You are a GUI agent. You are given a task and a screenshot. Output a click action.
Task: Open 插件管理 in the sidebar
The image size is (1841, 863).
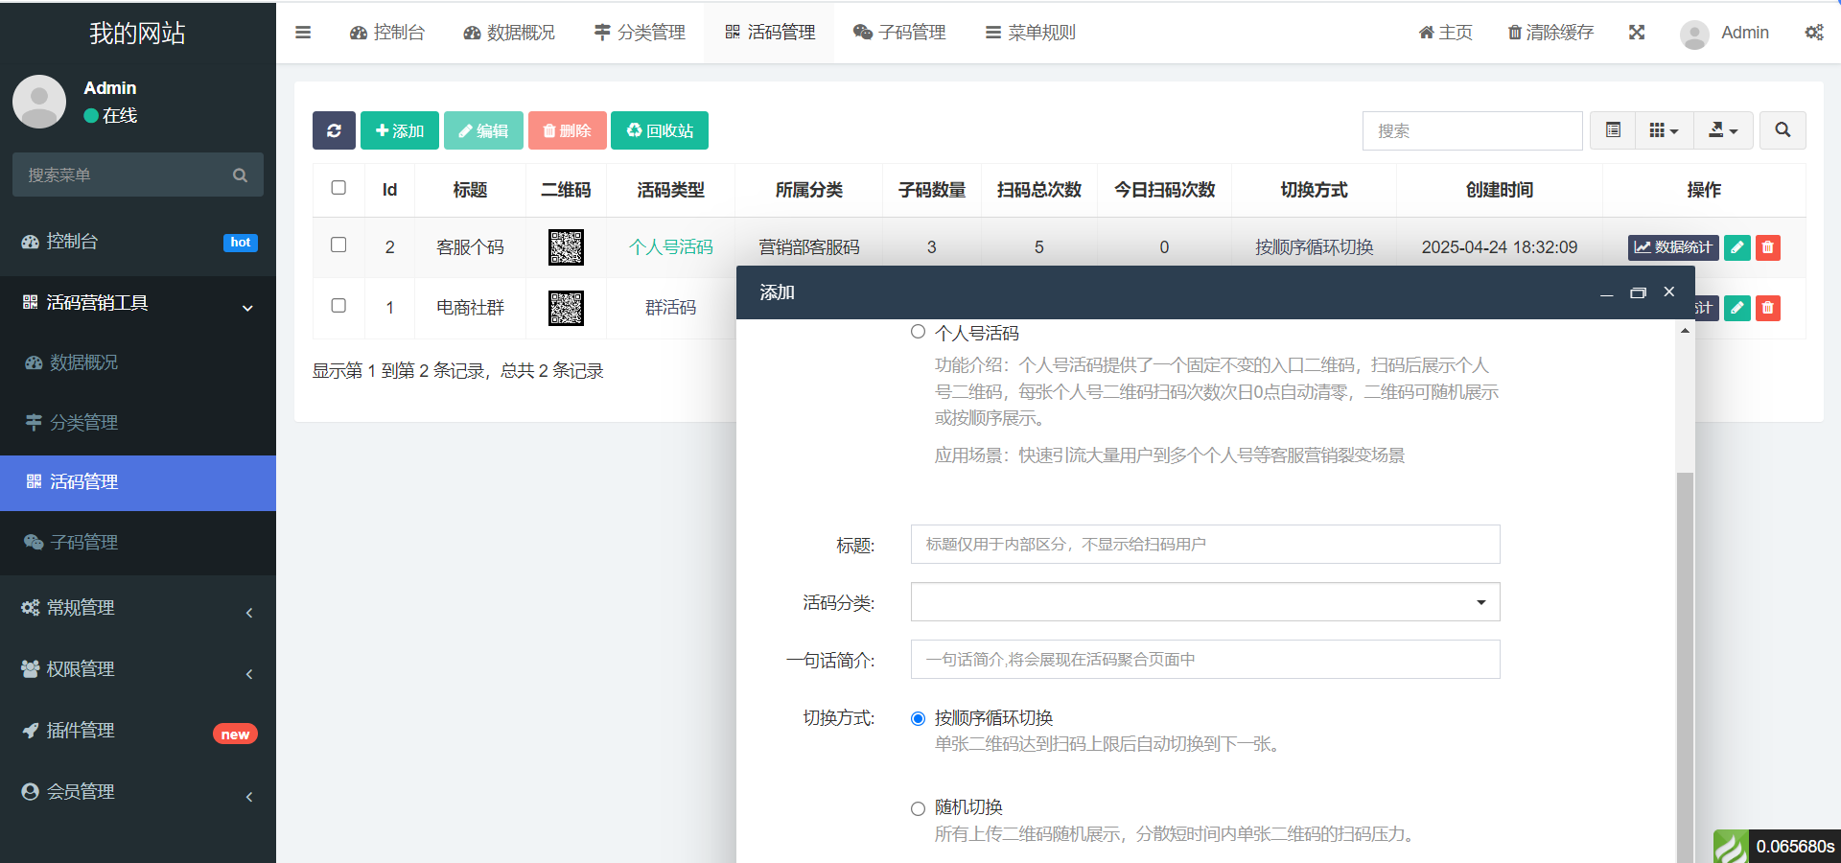point(138,731)
